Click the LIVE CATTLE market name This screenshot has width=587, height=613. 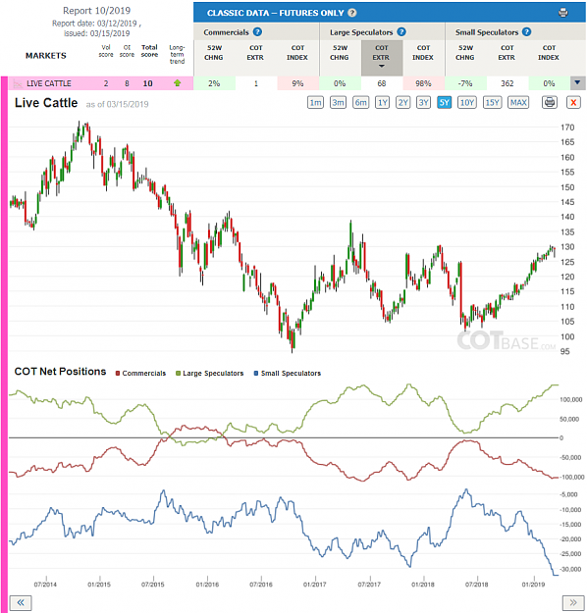point(49,83)
